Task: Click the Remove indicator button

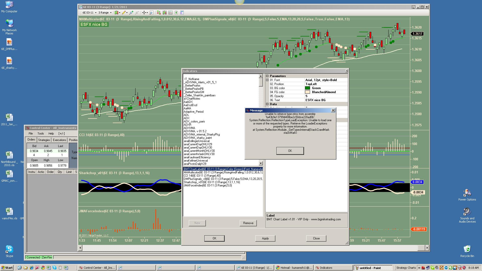Action: coord(248,223)
